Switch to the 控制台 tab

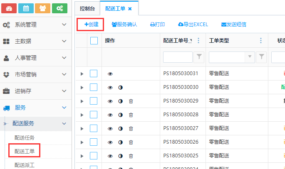click(87, 8)
